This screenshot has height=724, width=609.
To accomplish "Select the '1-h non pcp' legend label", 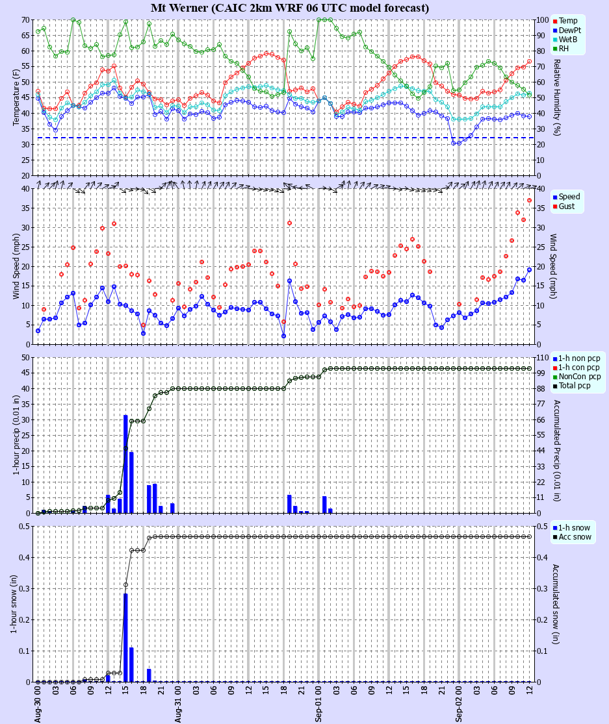I will click(580, 358).
